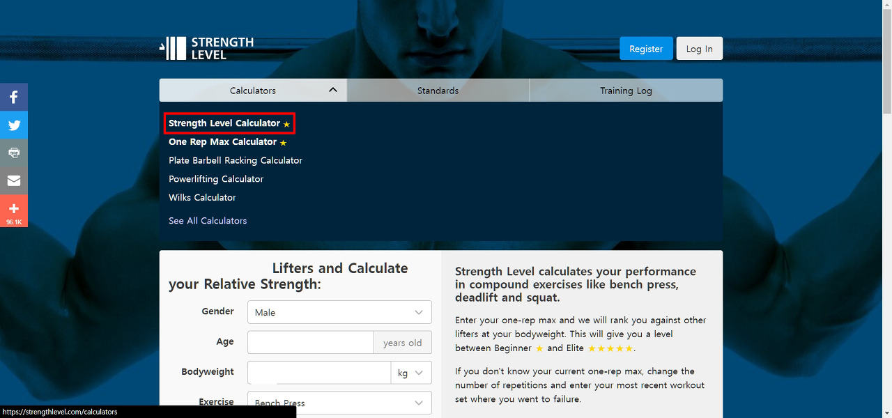Screen dimensions: 892x418
Task: Share the page on Twitter
Action: click(14, 125)
